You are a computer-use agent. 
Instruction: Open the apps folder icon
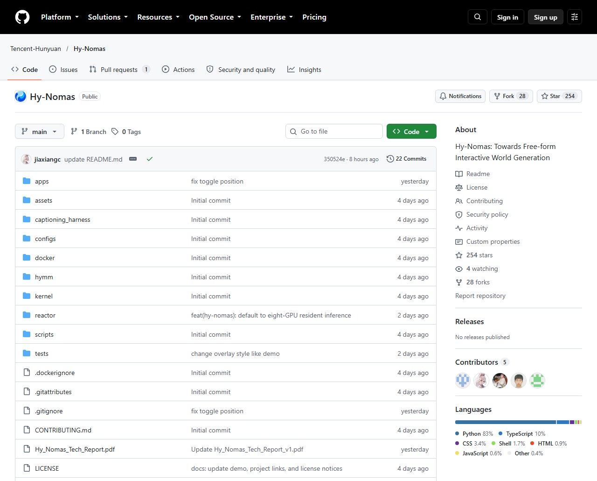[x=27, y=181]
